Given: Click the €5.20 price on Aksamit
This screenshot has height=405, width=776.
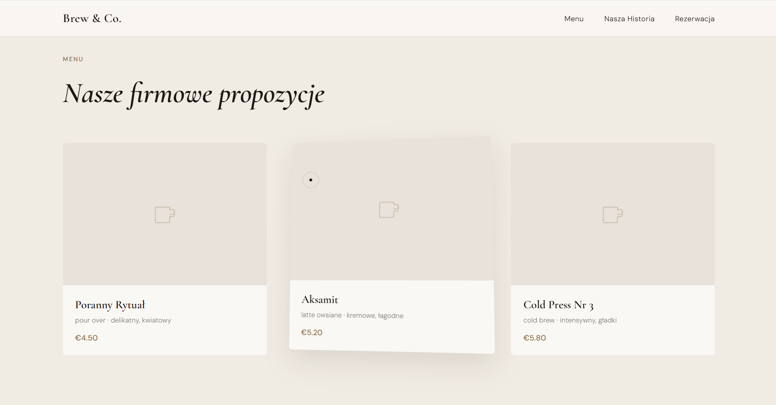Looking at the screenshot, I should click(312, 332).
